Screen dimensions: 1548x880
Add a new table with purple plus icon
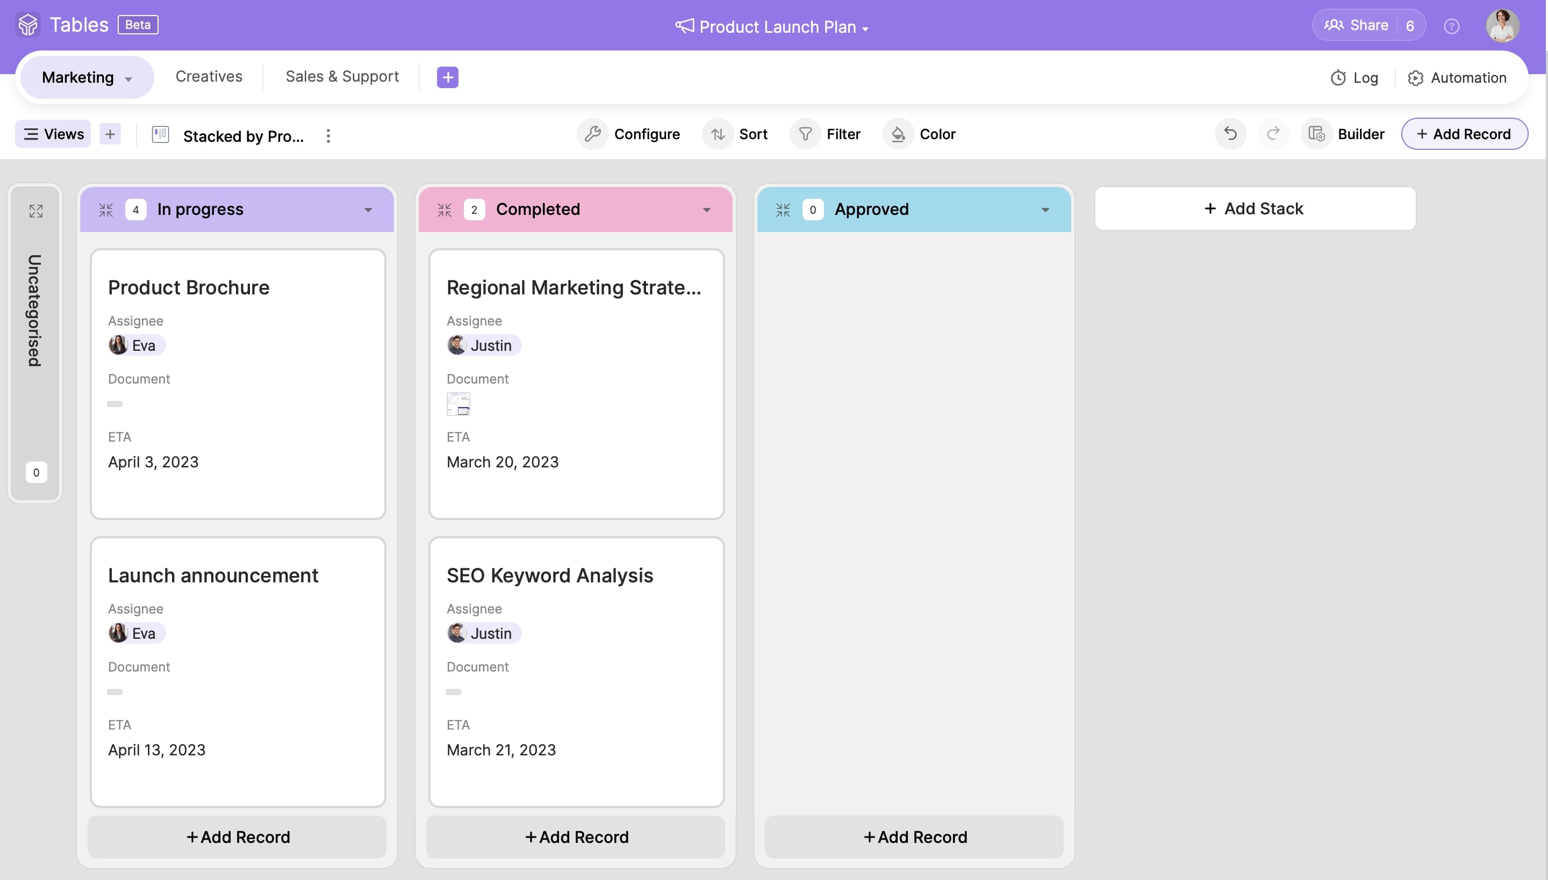click(x=447, y=77)
